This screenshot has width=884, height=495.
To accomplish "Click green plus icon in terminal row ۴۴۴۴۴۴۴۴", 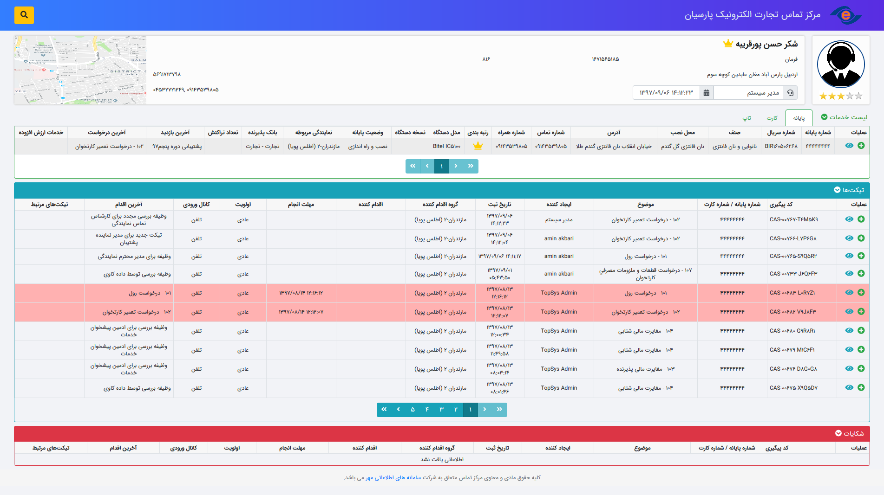I will [861, 146].
